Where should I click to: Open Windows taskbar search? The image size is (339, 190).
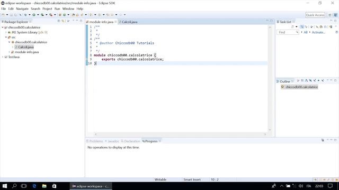click(x=14, y=186)
